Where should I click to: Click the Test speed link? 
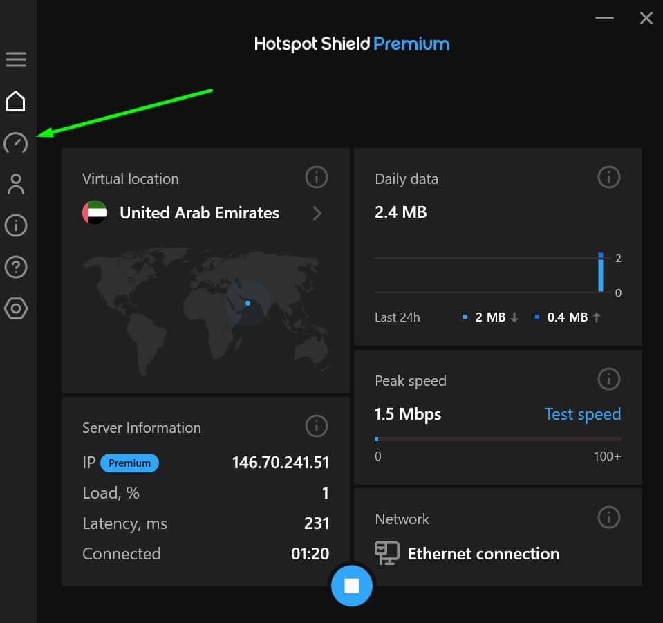[x=583, y=414]
